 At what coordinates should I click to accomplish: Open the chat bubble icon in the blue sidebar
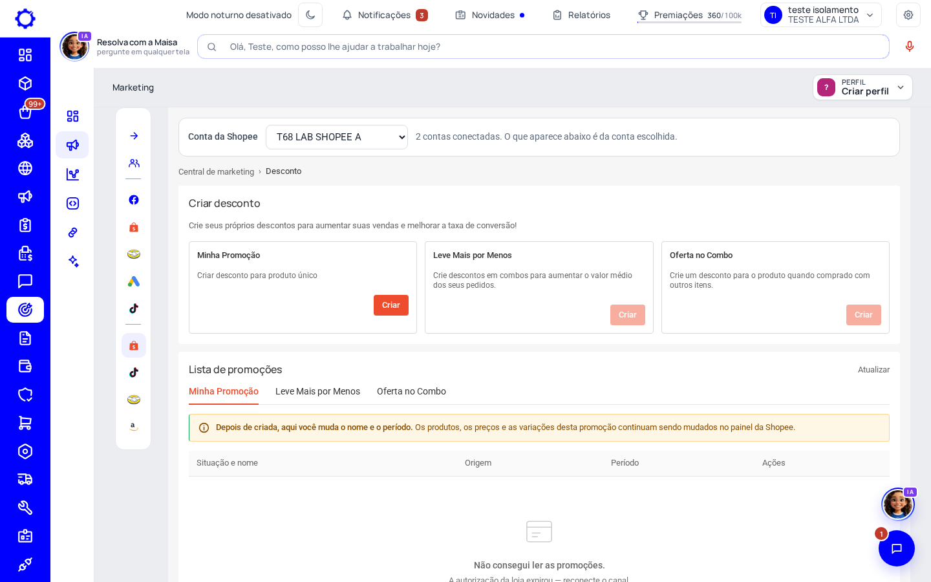pyautogui.click(x=25, y=281)
